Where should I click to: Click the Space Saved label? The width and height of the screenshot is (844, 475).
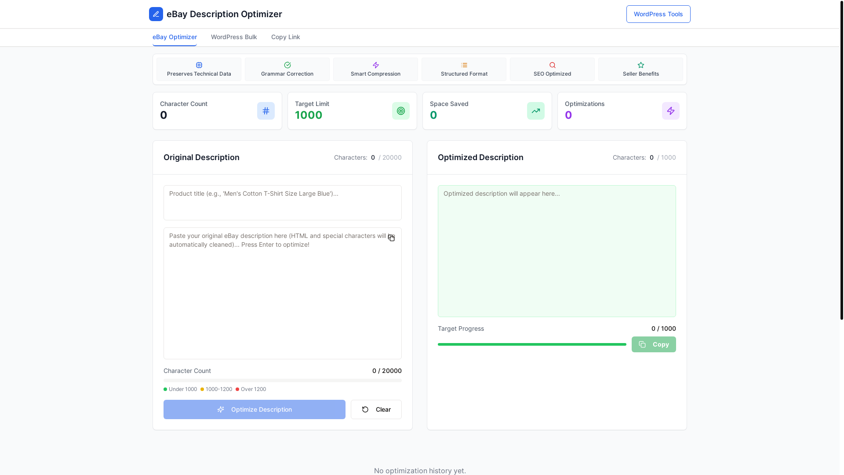coord(449,104)
